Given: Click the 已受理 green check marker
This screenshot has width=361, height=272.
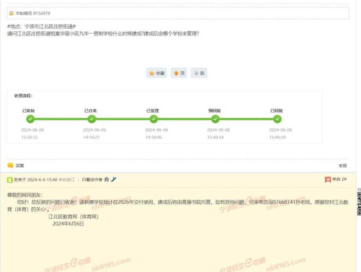Looking at the screenshot, I should click(154, 119).
